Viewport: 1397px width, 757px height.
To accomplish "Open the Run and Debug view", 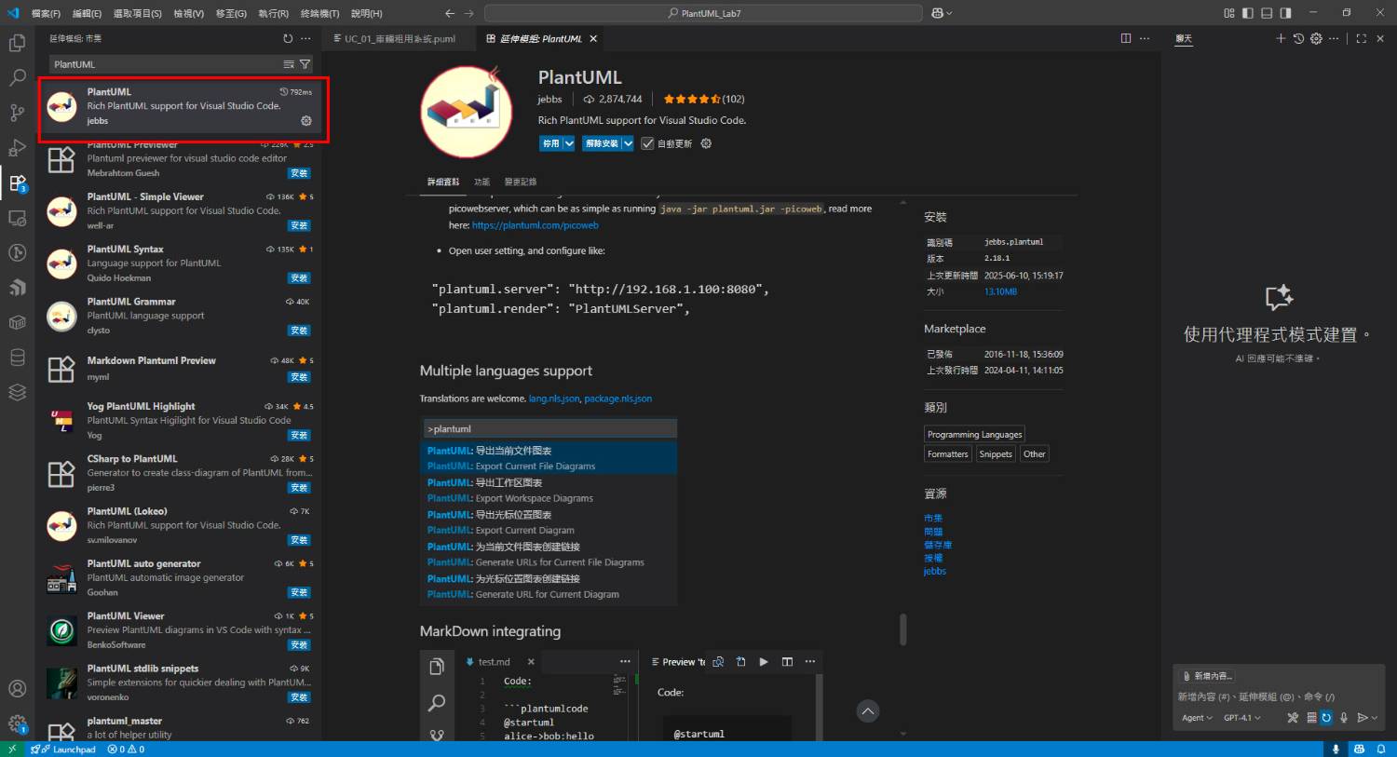I will 17,148.
